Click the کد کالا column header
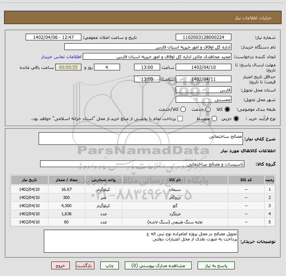The height and width of the screenshot is (276, 286). point(246,180)
